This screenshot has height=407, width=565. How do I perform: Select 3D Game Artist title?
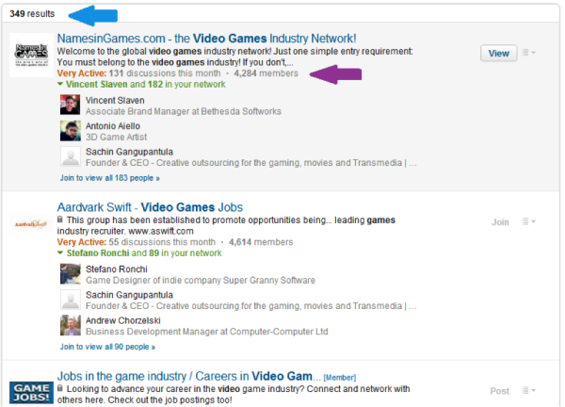tap(117, 137)
